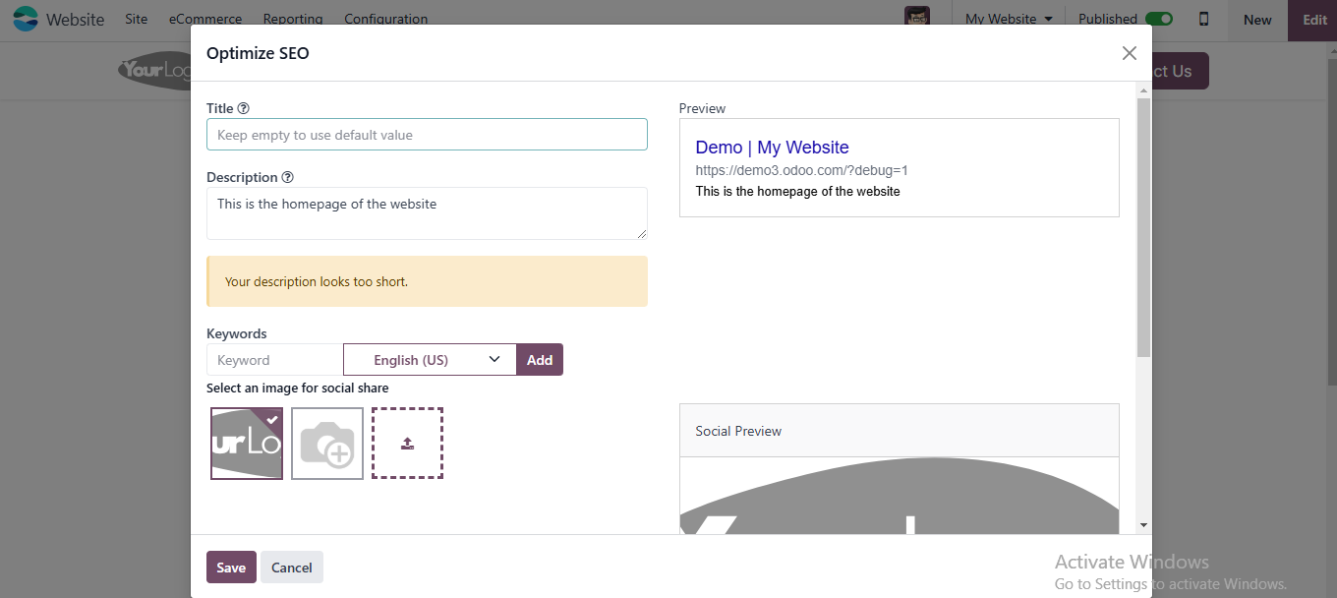Screen dimensions: 1337x598
Task: Toggle the Published switch off
Action: 1156,18
